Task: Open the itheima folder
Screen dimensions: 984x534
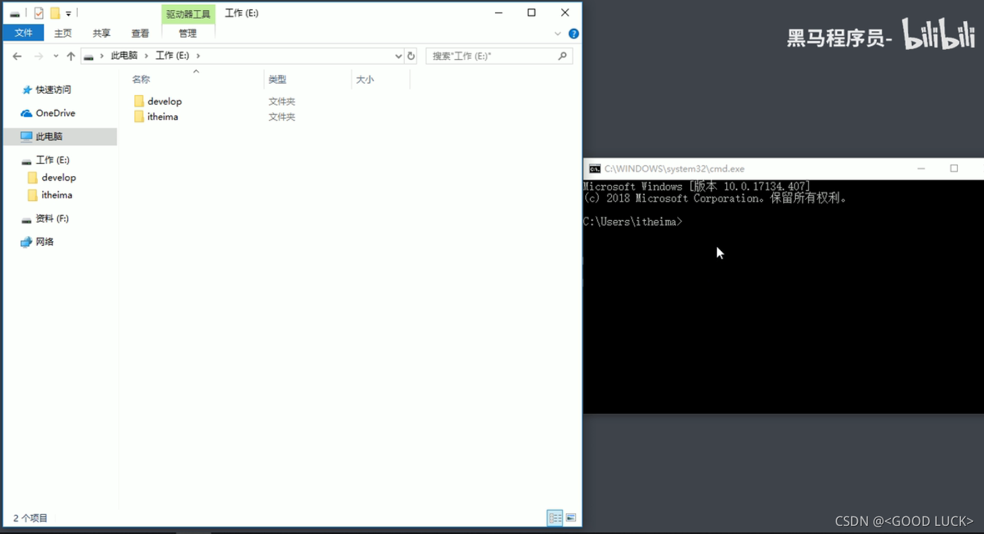Action: point(162,116)
